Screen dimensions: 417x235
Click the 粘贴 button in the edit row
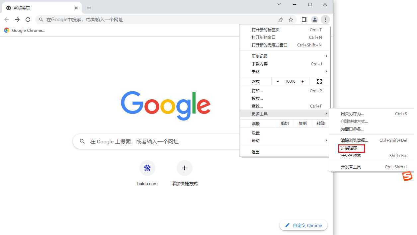pyautogui.click(x=321, y=123)
